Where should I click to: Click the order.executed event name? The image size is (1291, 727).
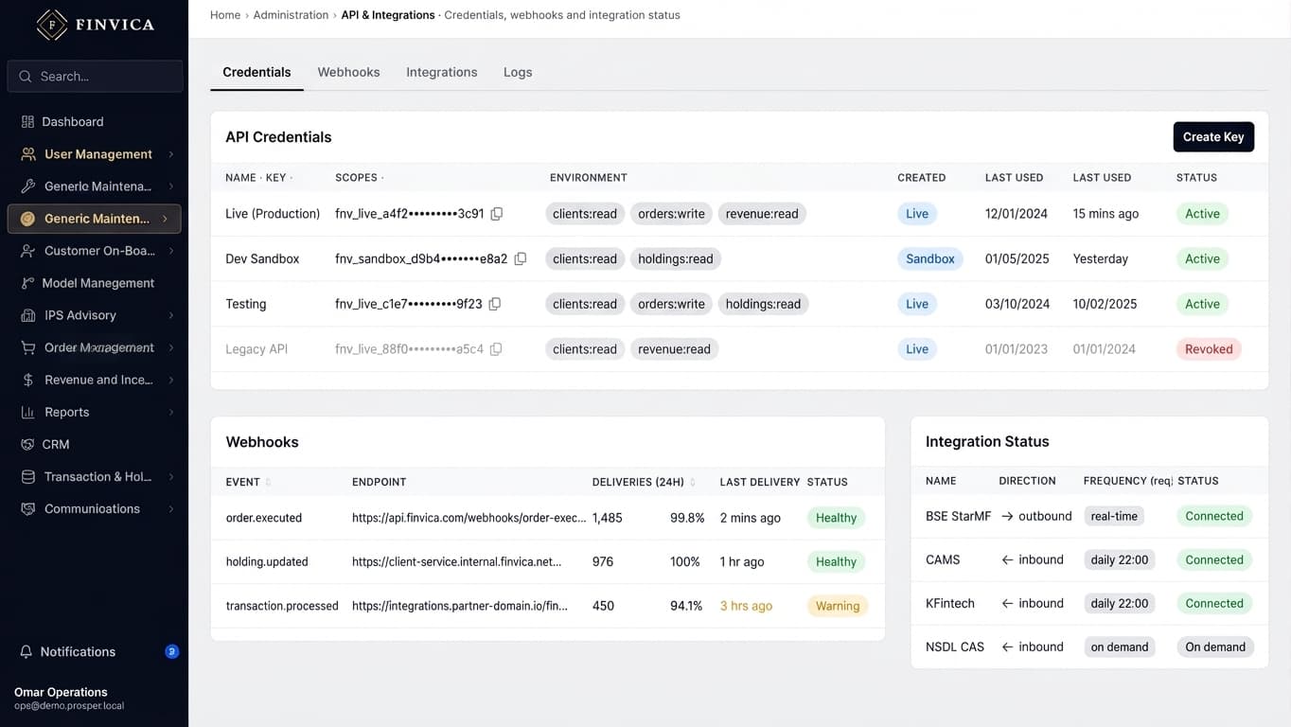pyautogui.click(x=264, y=518)
